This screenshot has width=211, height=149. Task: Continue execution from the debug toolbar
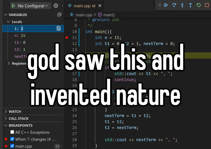click(x=166, y=5)
